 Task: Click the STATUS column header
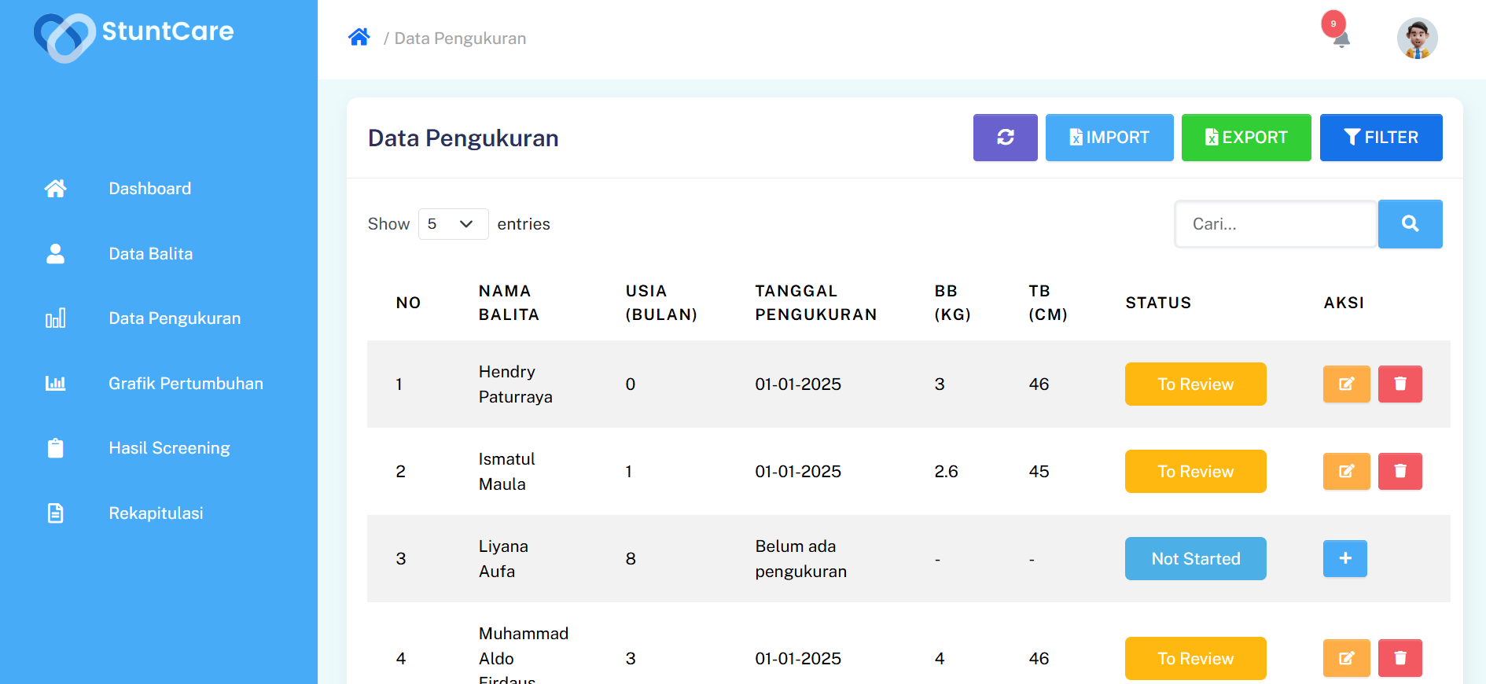click(x=1158, y=303)
